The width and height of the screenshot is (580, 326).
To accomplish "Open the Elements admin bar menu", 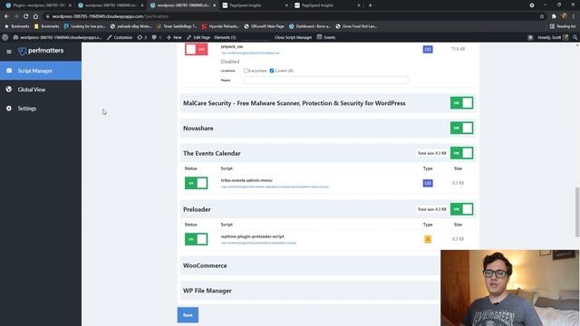I will pyautogui.click(x=225, y=37).
